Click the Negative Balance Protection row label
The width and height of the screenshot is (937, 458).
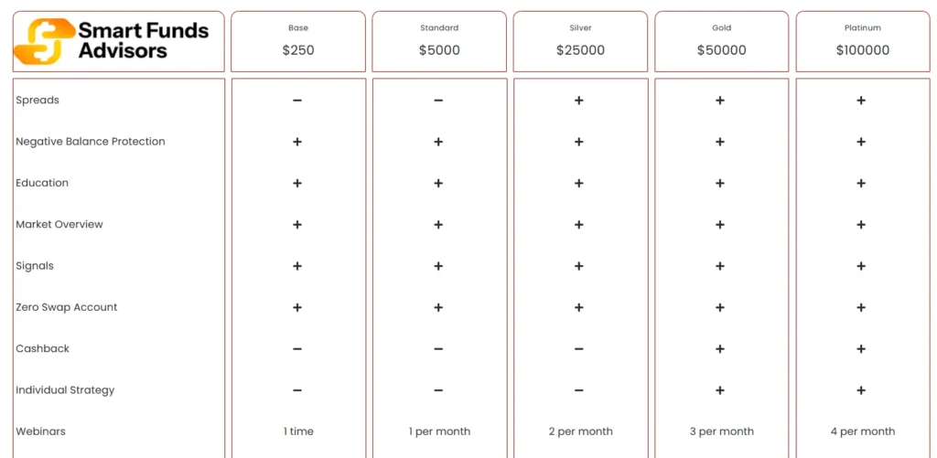91,142
